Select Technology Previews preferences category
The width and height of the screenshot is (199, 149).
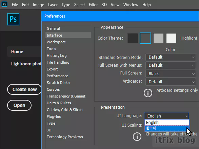tap(68, 137)
